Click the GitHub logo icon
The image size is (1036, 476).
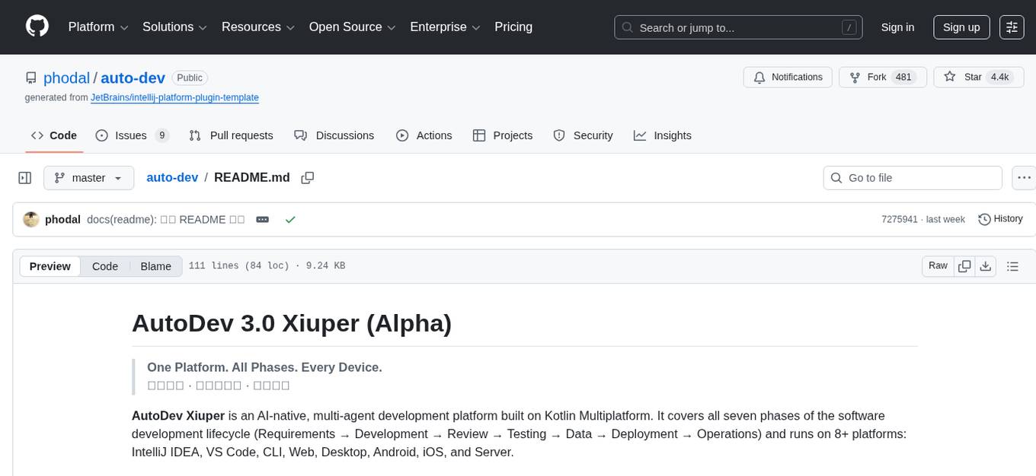(x=37, y=27)
